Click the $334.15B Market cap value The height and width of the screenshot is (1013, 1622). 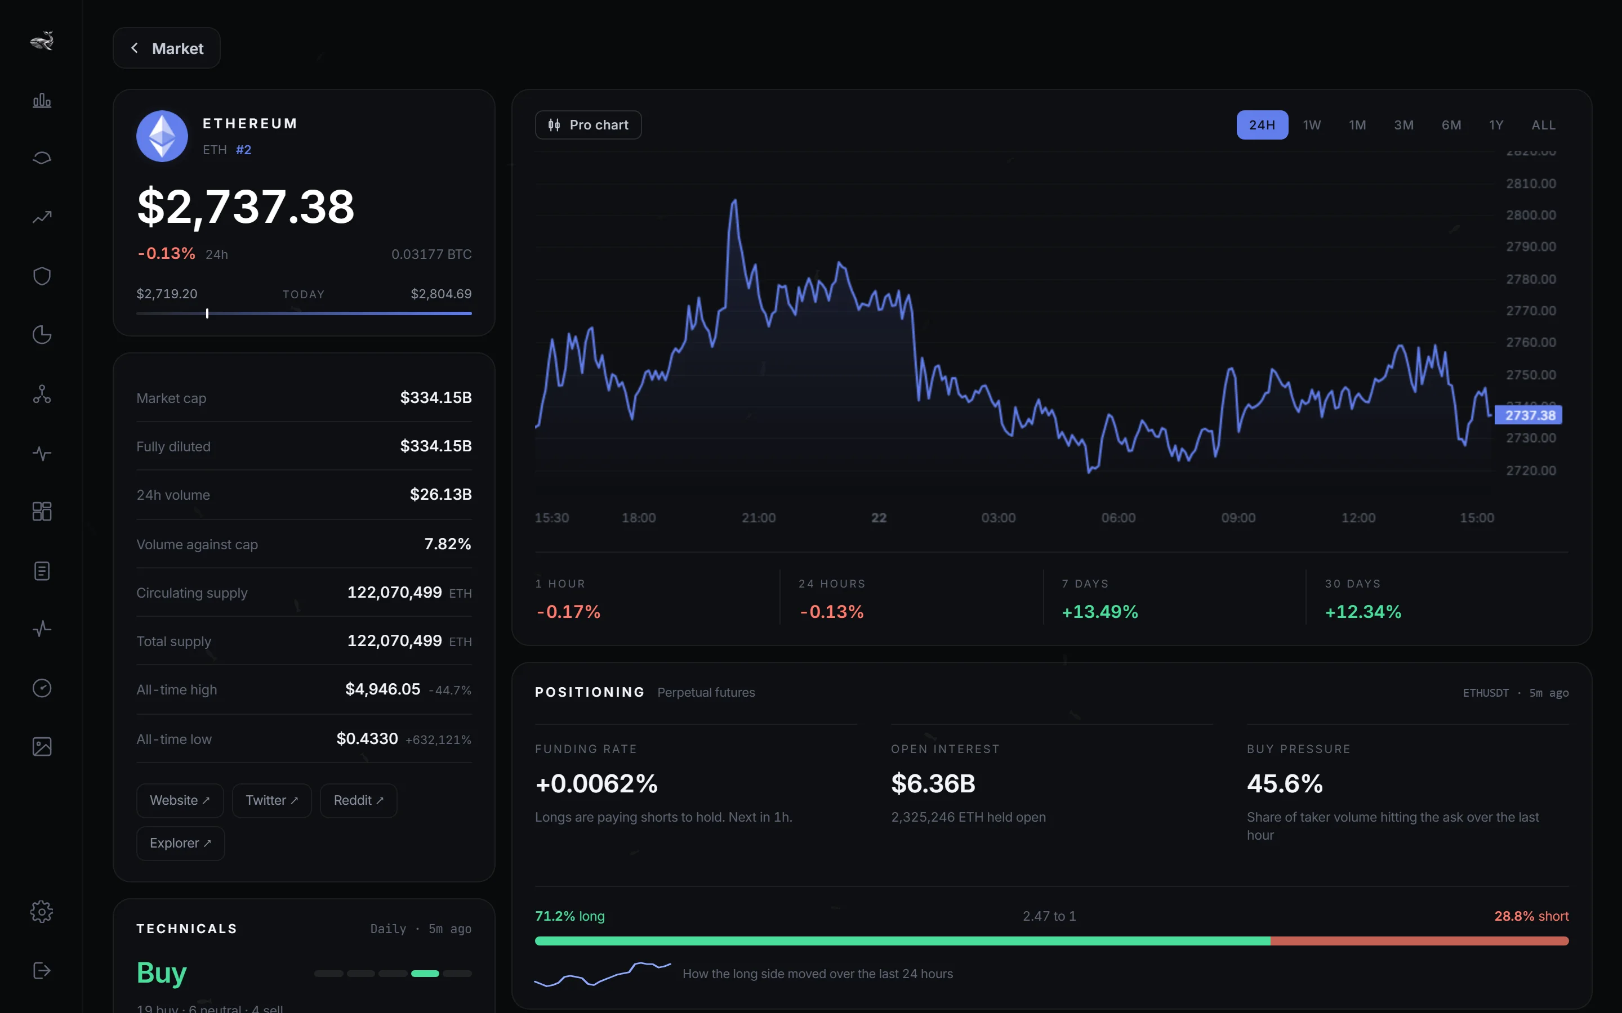pos(436,397)
